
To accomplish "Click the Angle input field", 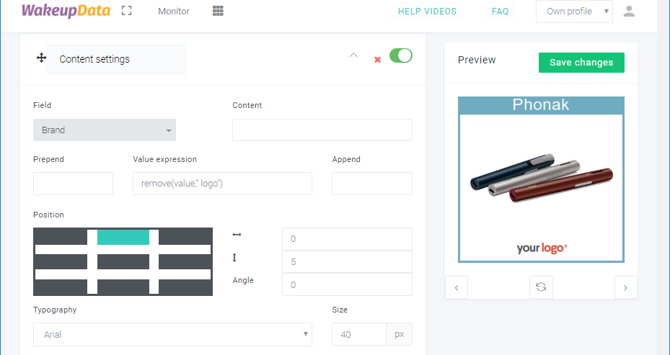I will 347,284.
